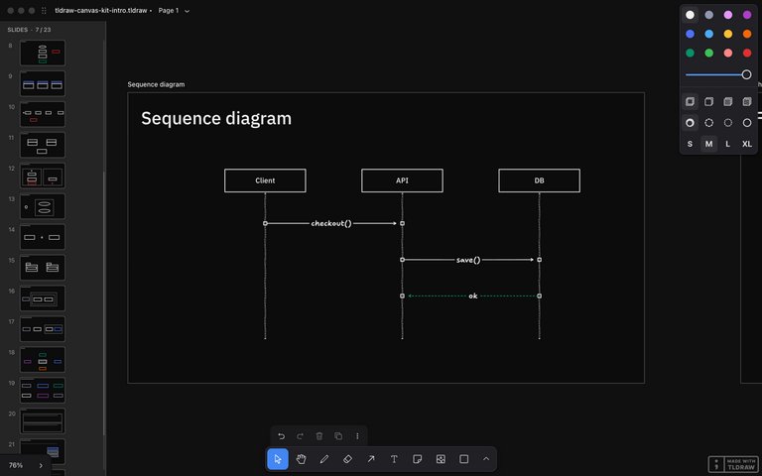This screenshot has width=762, height=476.
Task: Open slide 8 thumbnail
Action: point(43,53)
